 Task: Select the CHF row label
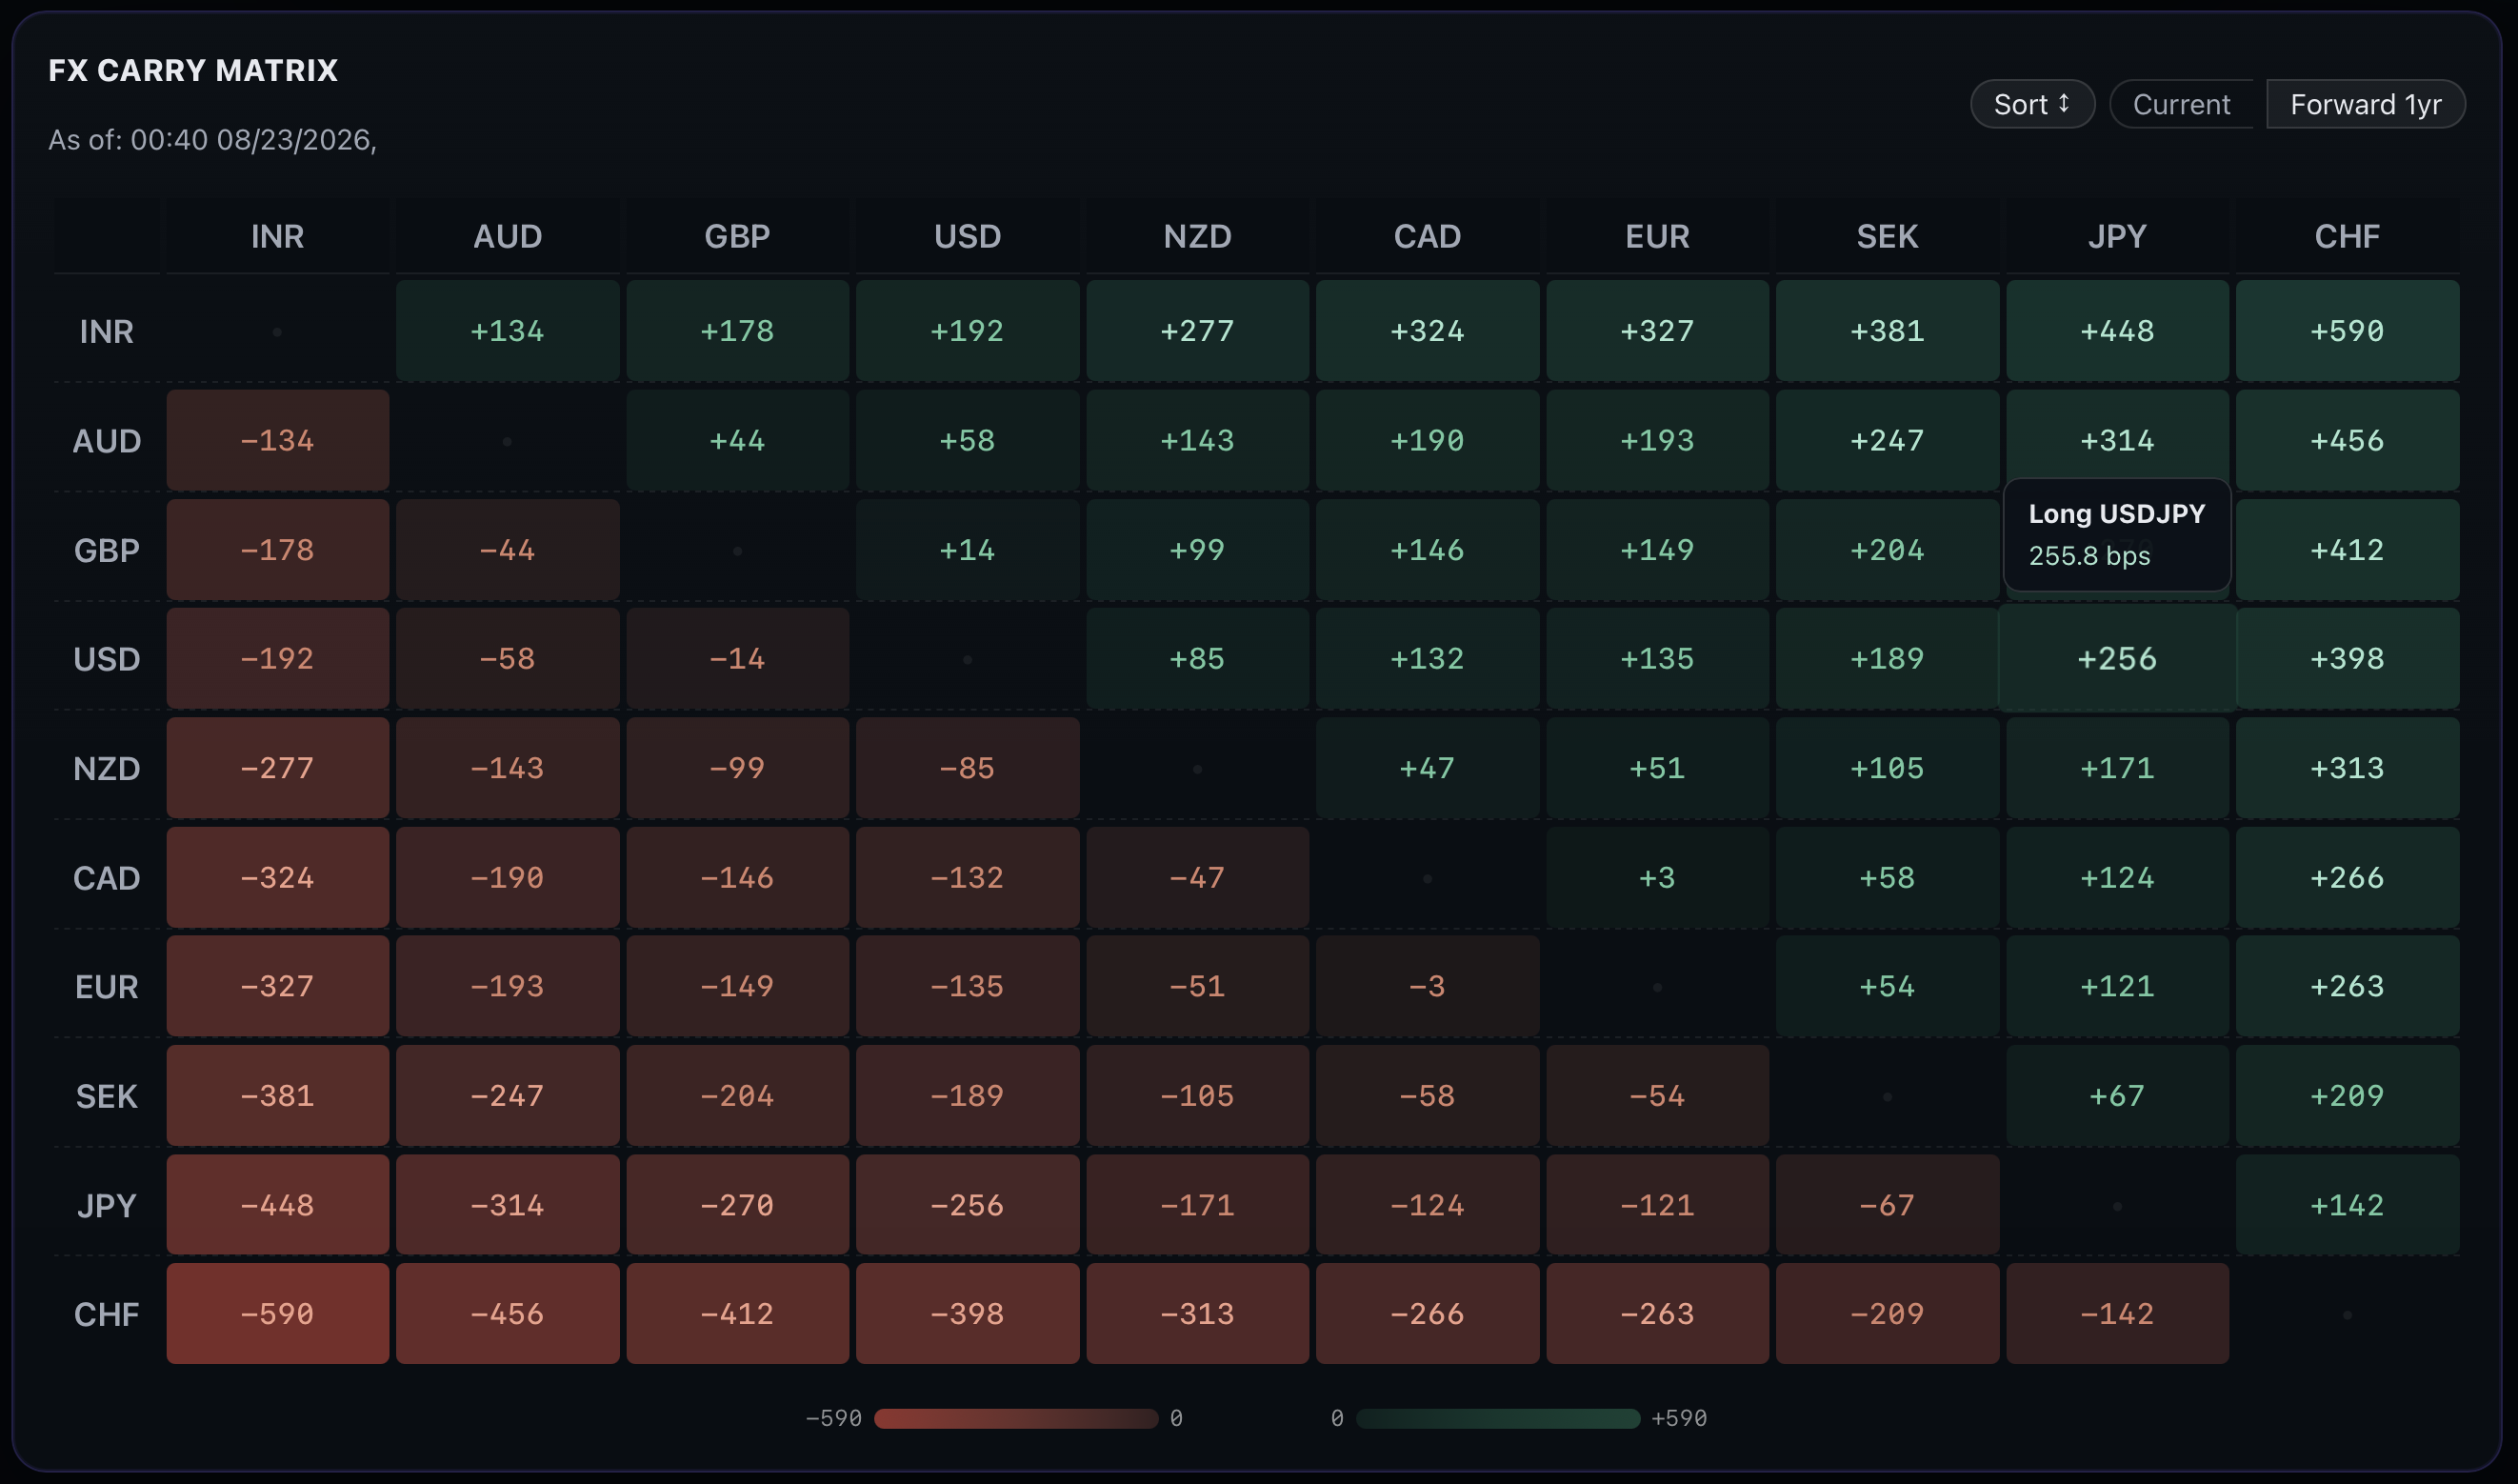point(107,1314)
